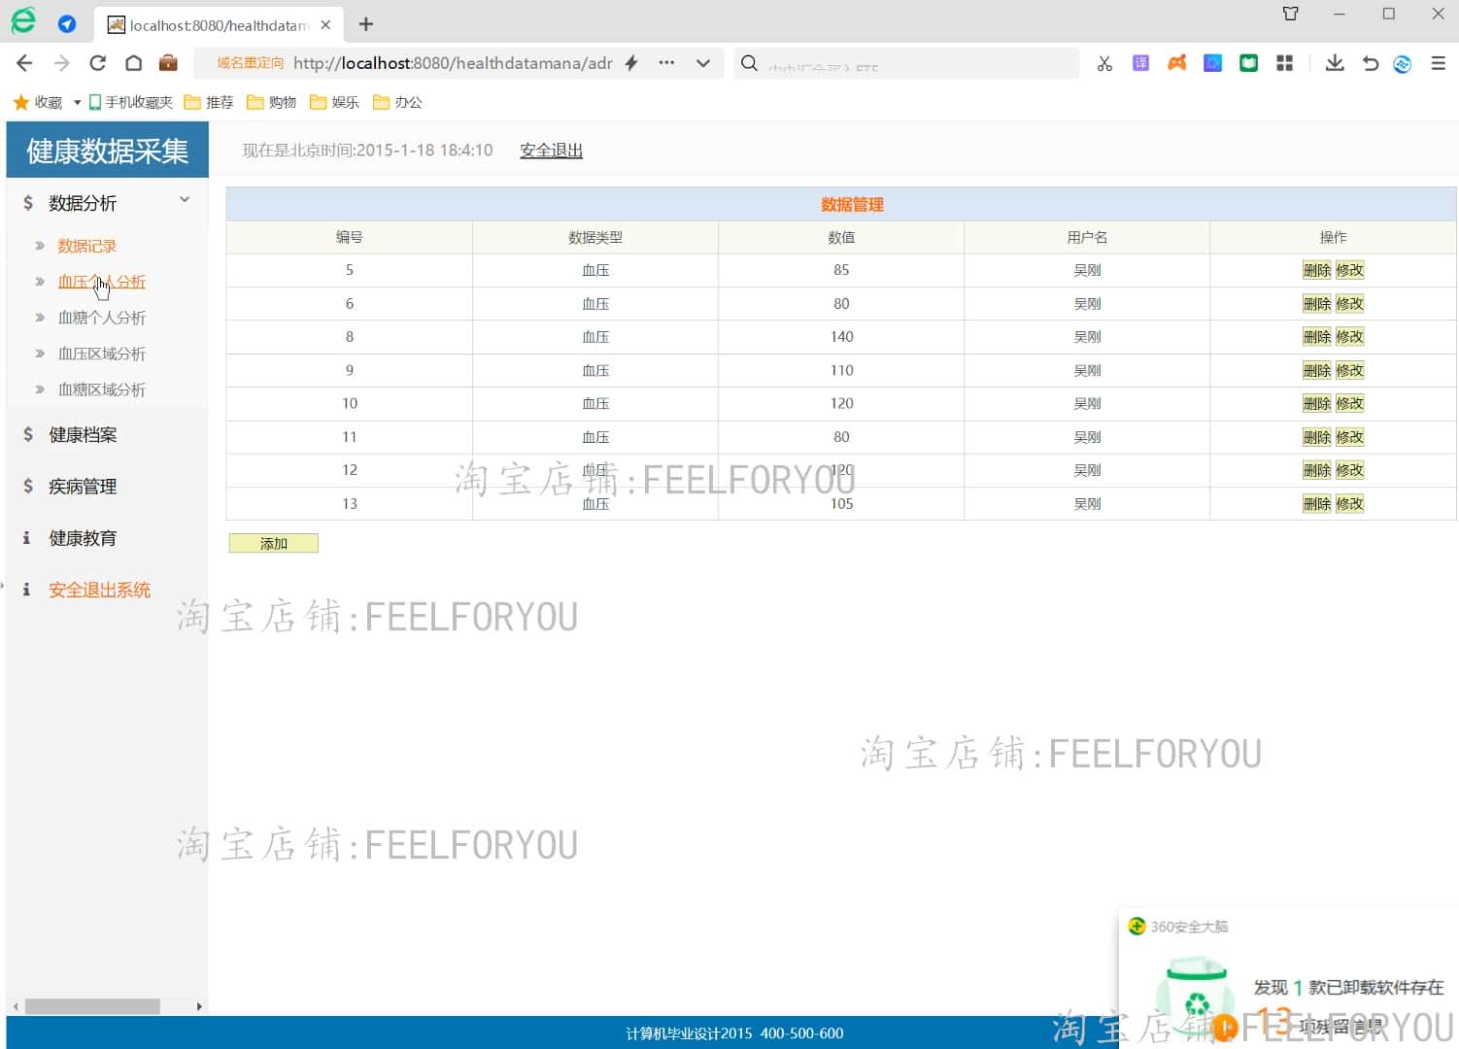Click the sidebar scrollbar right arrow

(x=199, y=1006)
